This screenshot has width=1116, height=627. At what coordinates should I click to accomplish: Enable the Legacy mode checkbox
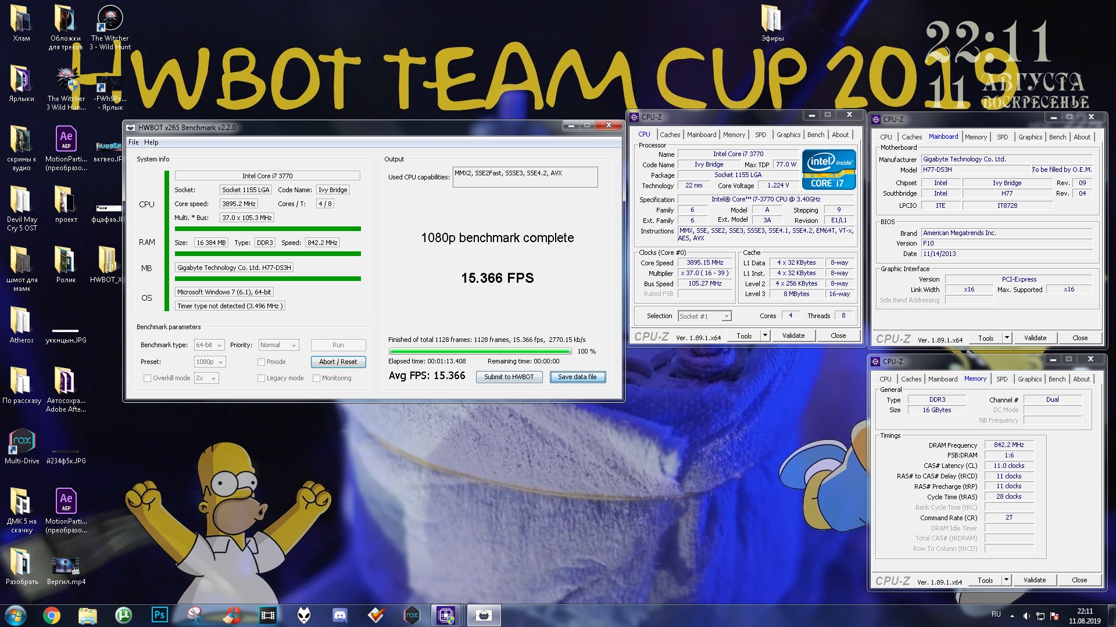262,378
